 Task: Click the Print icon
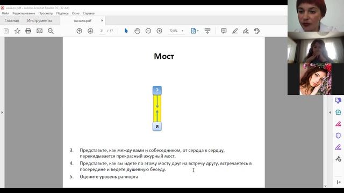[28, 31]
